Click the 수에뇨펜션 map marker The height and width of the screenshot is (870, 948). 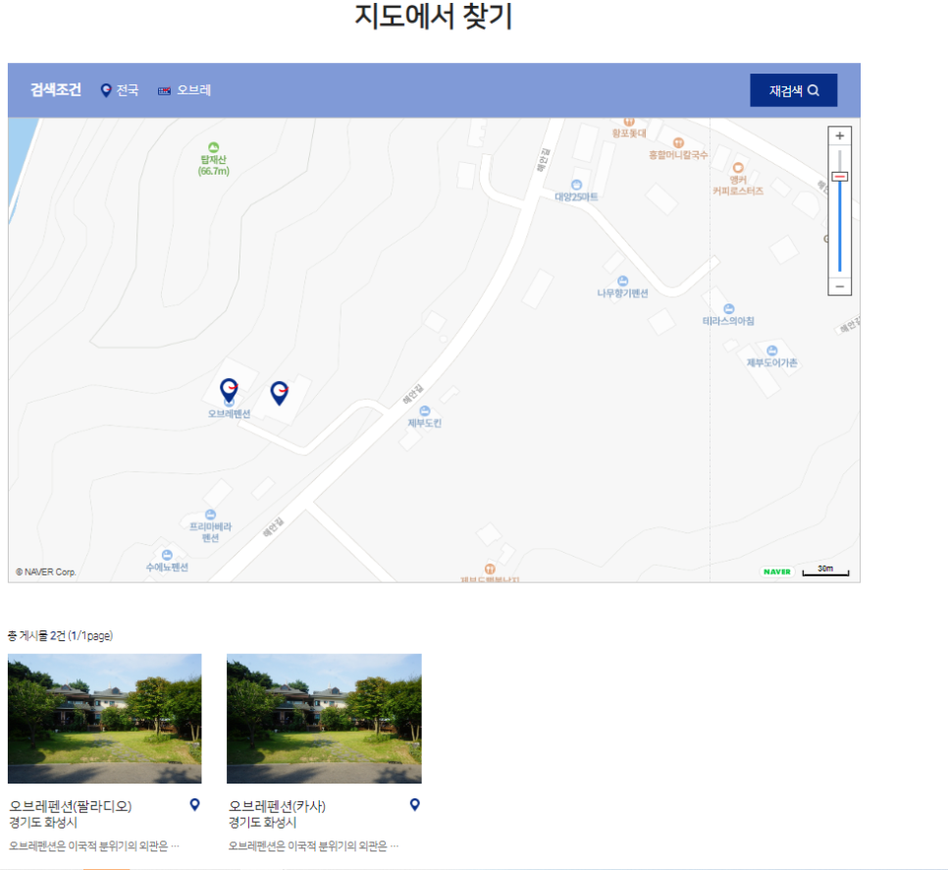pyautogui.click(x=167, y=555)
